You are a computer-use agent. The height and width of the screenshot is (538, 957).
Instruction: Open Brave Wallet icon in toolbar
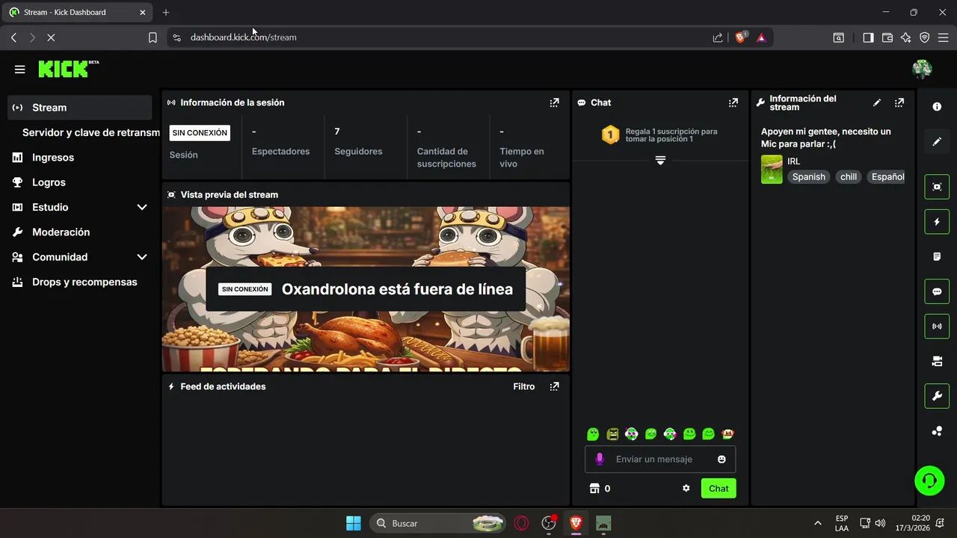887,37
